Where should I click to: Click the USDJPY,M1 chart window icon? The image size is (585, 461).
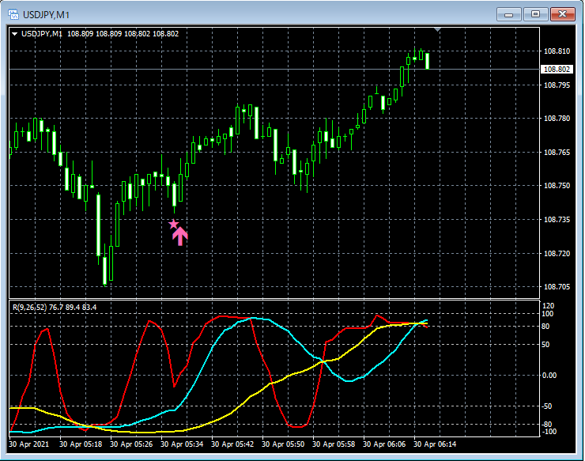[13, 14]
